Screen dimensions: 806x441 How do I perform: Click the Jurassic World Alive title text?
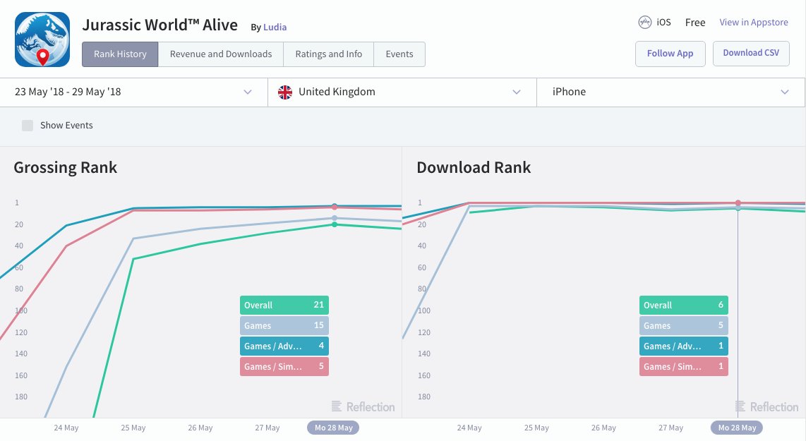pyautogui.click(x=160, y=25)
